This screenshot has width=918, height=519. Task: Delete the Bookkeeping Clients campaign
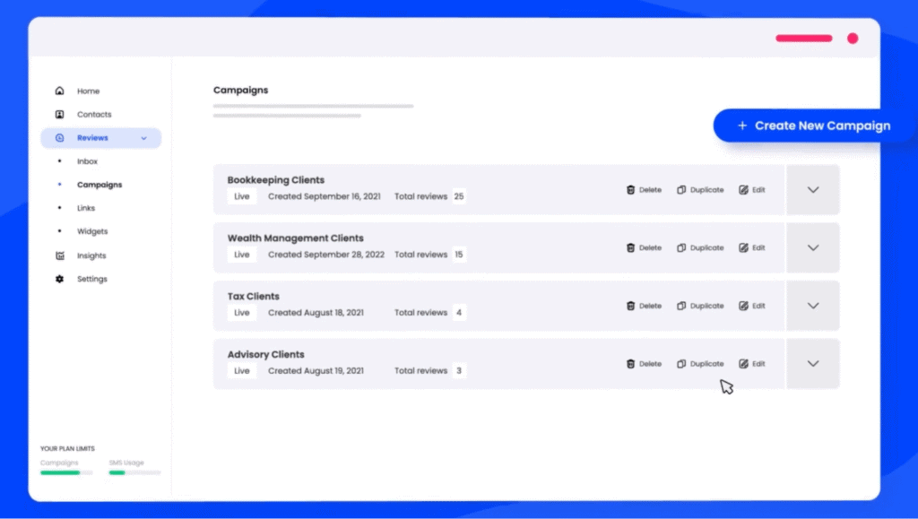pos(644,190)
